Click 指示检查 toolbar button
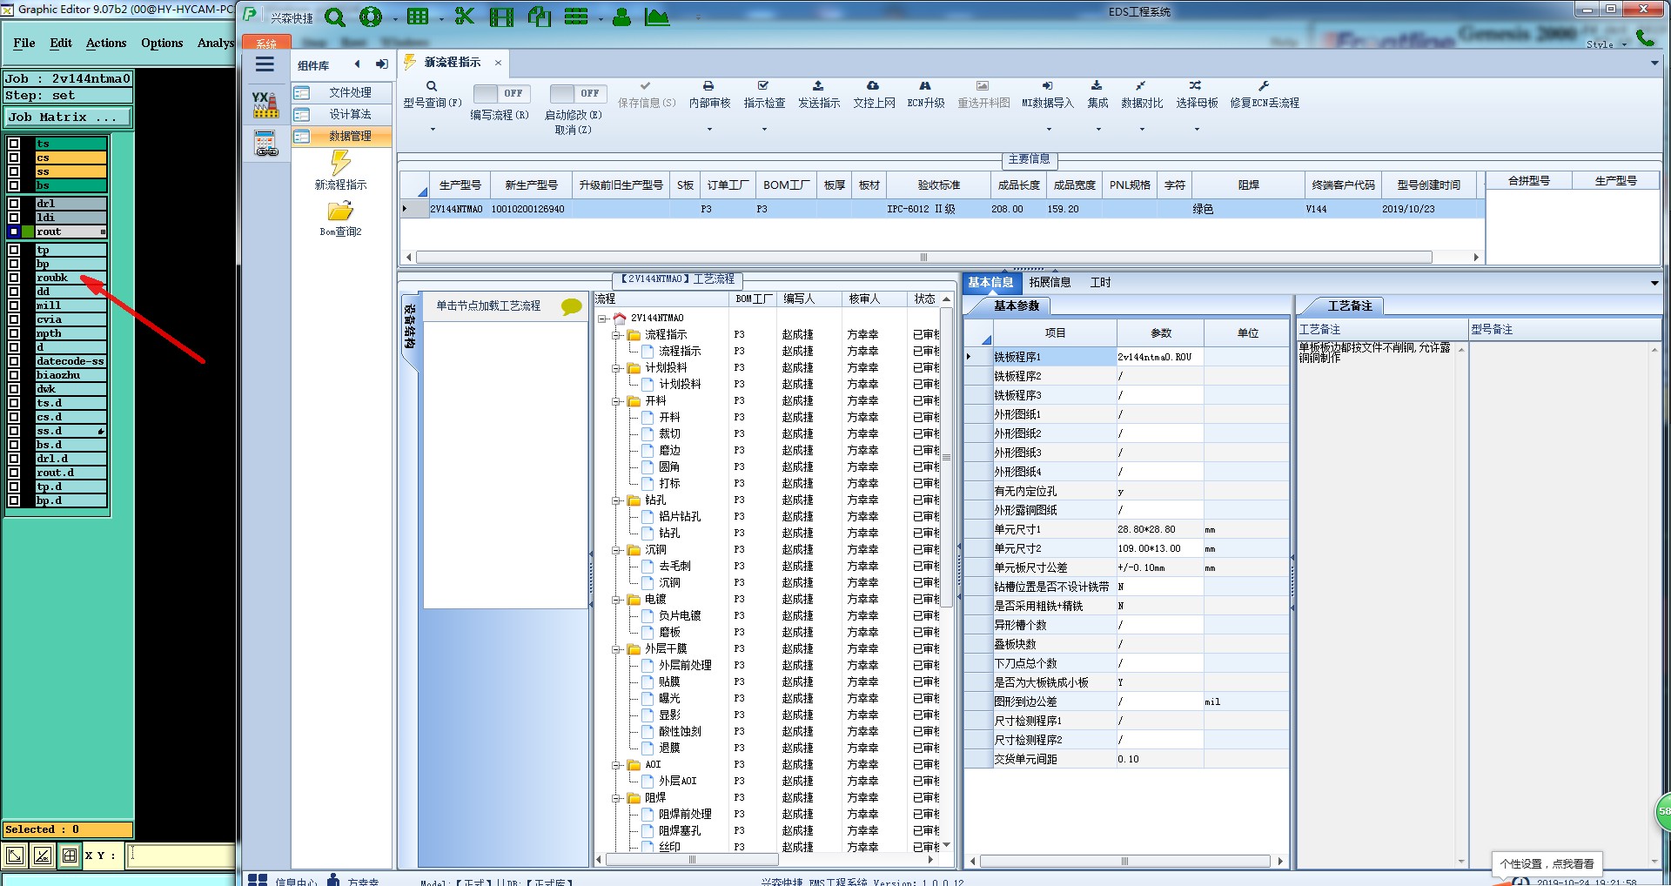The width and height of the screenshot is (1671, 886). (764, 95)
